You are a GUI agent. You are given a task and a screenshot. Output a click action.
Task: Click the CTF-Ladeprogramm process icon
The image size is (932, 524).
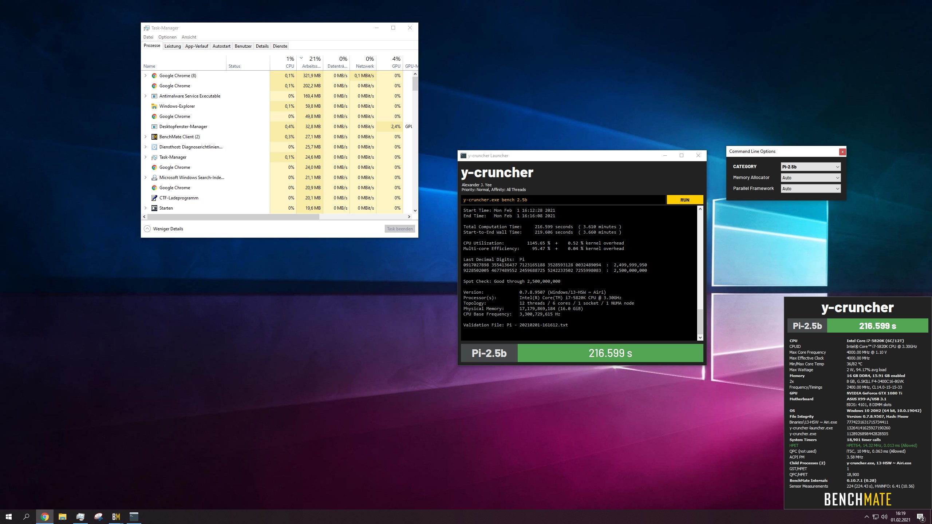click(x=154, y=198)
